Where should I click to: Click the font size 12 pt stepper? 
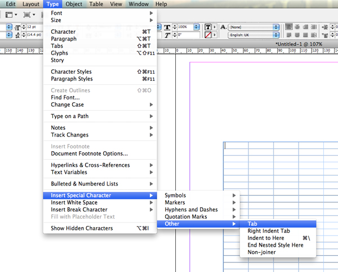[x=24, y=27]
